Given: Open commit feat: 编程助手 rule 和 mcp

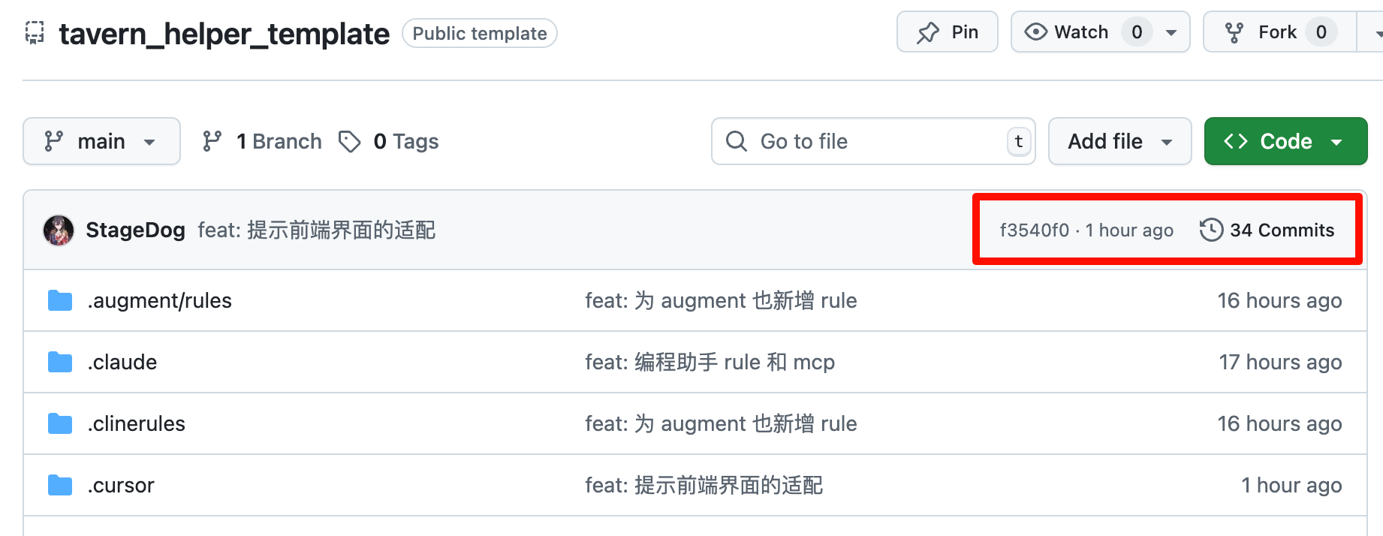Looking at the screenshot, I should (x=710, y=362).
